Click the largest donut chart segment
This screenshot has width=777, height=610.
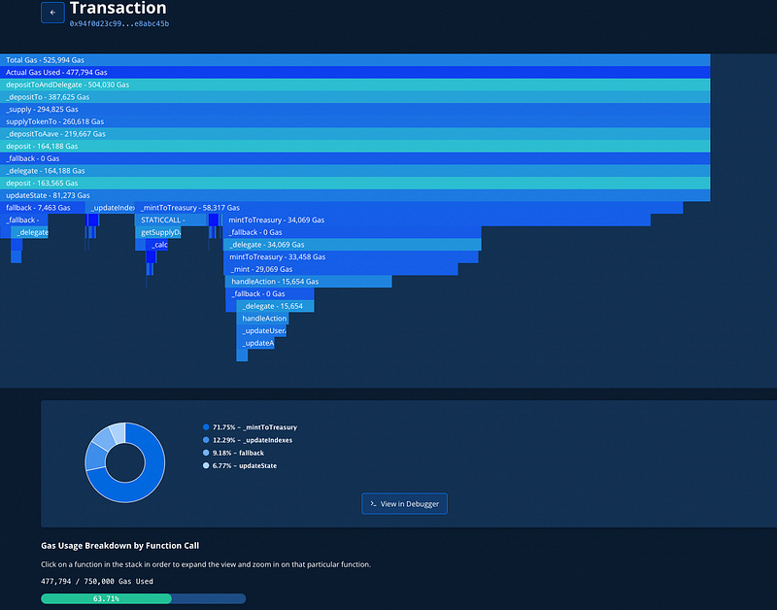pos(147,481)
